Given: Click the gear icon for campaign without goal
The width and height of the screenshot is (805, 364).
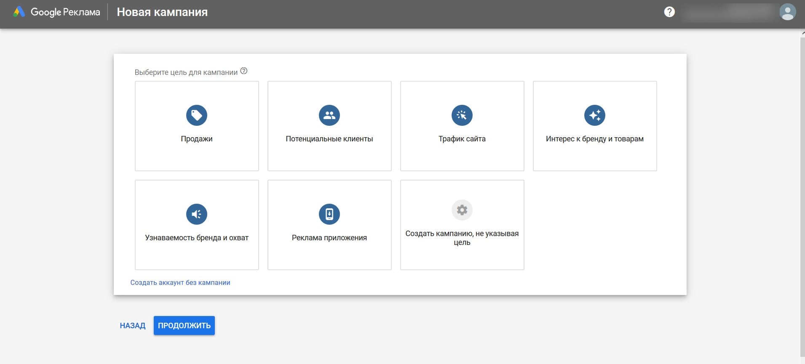Looking at the screenshot, I should point(462,210).
